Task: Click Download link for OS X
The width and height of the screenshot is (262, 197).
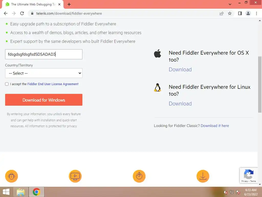Action: [180, 70]
